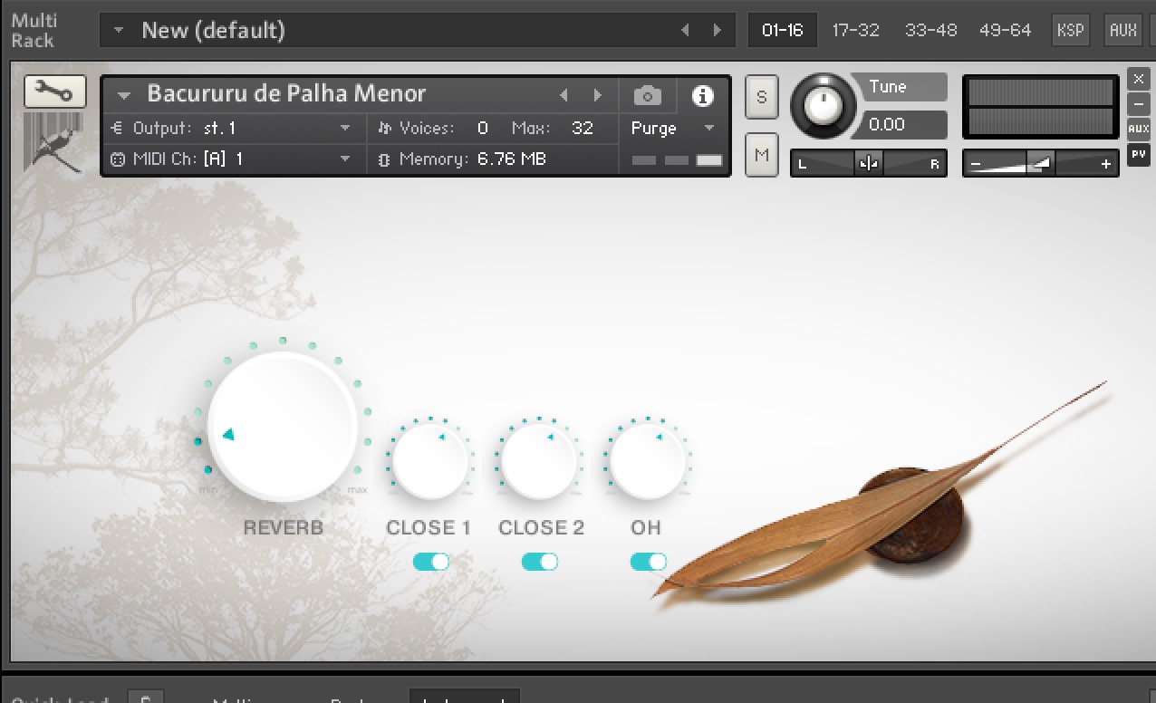
Task: Select previous multi rack preset arrow
Action: [685, 30]
